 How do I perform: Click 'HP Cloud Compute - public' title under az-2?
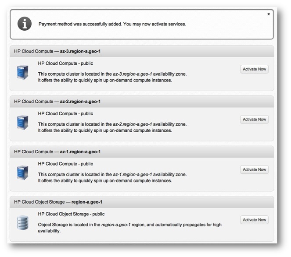(x=65, y=113)
